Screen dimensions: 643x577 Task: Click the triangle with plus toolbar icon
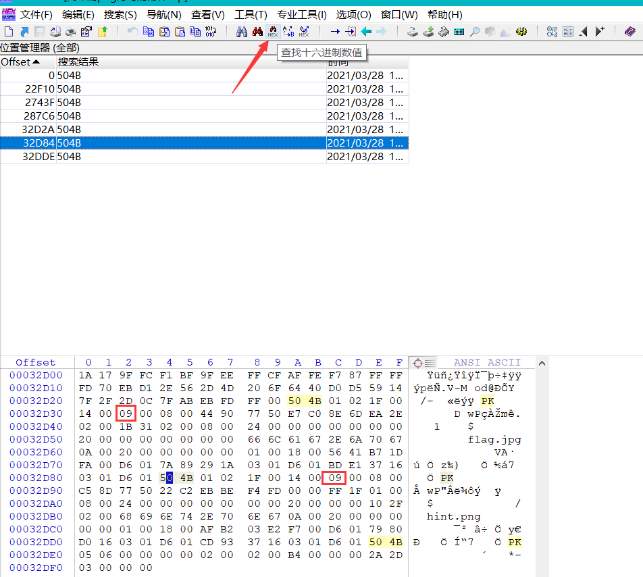pos(600,32)
